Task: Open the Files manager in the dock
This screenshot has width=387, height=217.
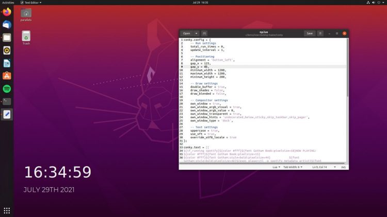Action: [x=7, y=38]
